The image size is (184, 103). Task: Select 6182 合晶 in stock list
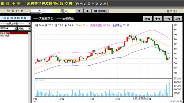click(5, 35)
